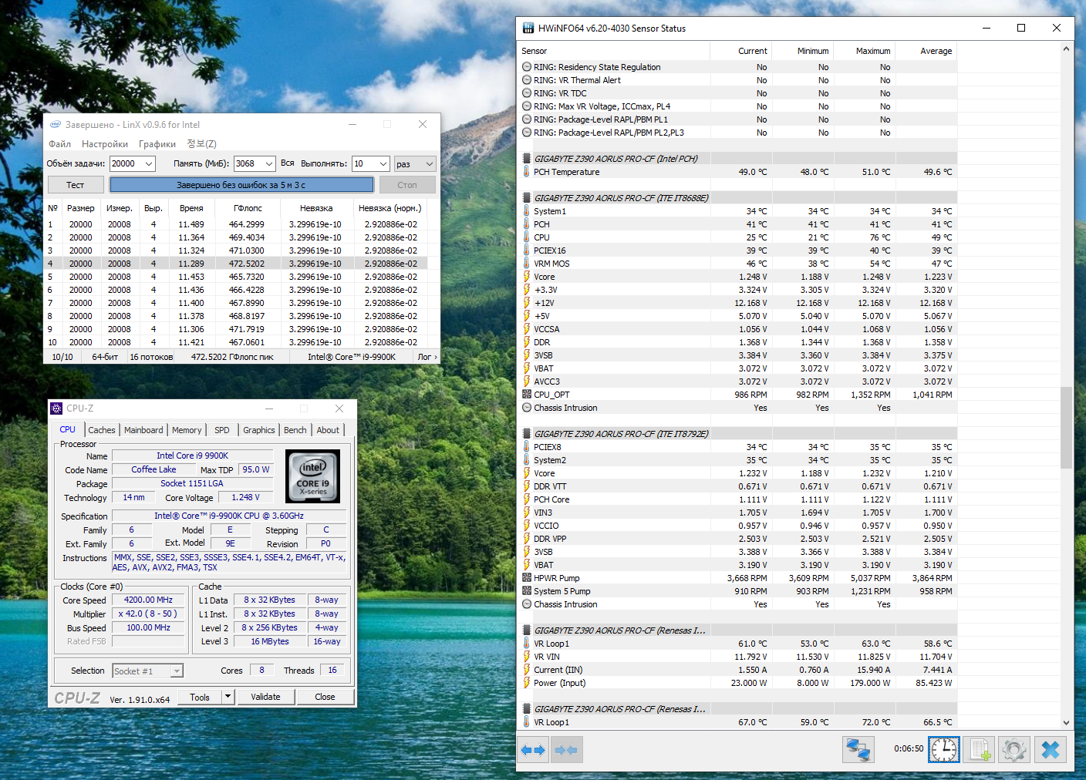Click the chip icon of the Intel PCH sensor group
The image size is (1086, 780).
[x=527, y=159]
